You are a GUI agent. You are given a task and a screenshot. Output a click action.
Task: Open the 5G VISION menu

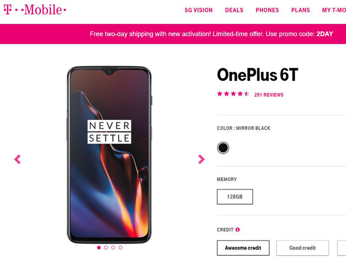point(199,10)
